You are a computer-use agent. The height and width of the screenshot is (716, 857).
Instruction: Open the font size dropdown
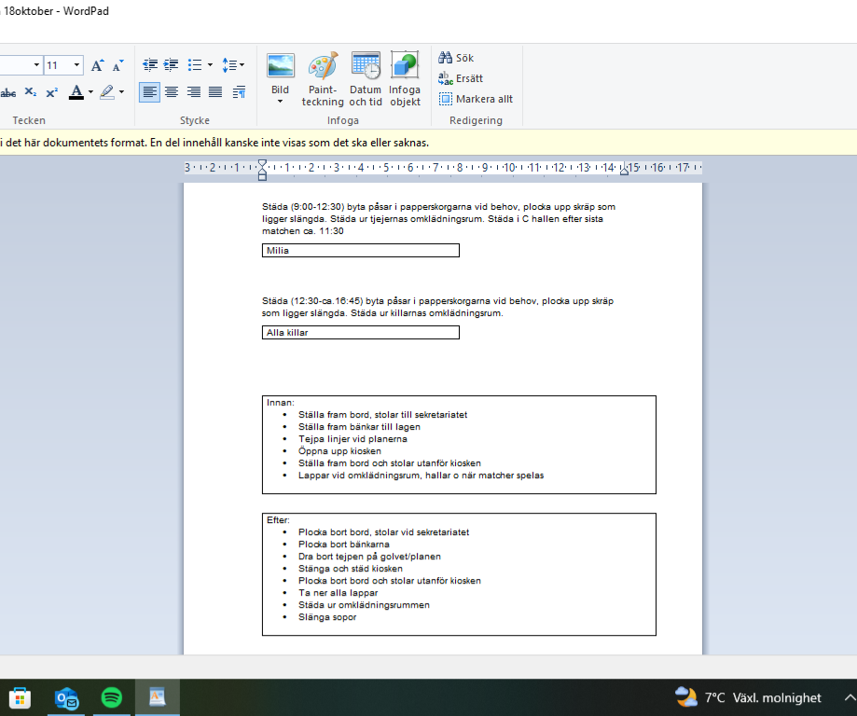[x=76, y=65]
